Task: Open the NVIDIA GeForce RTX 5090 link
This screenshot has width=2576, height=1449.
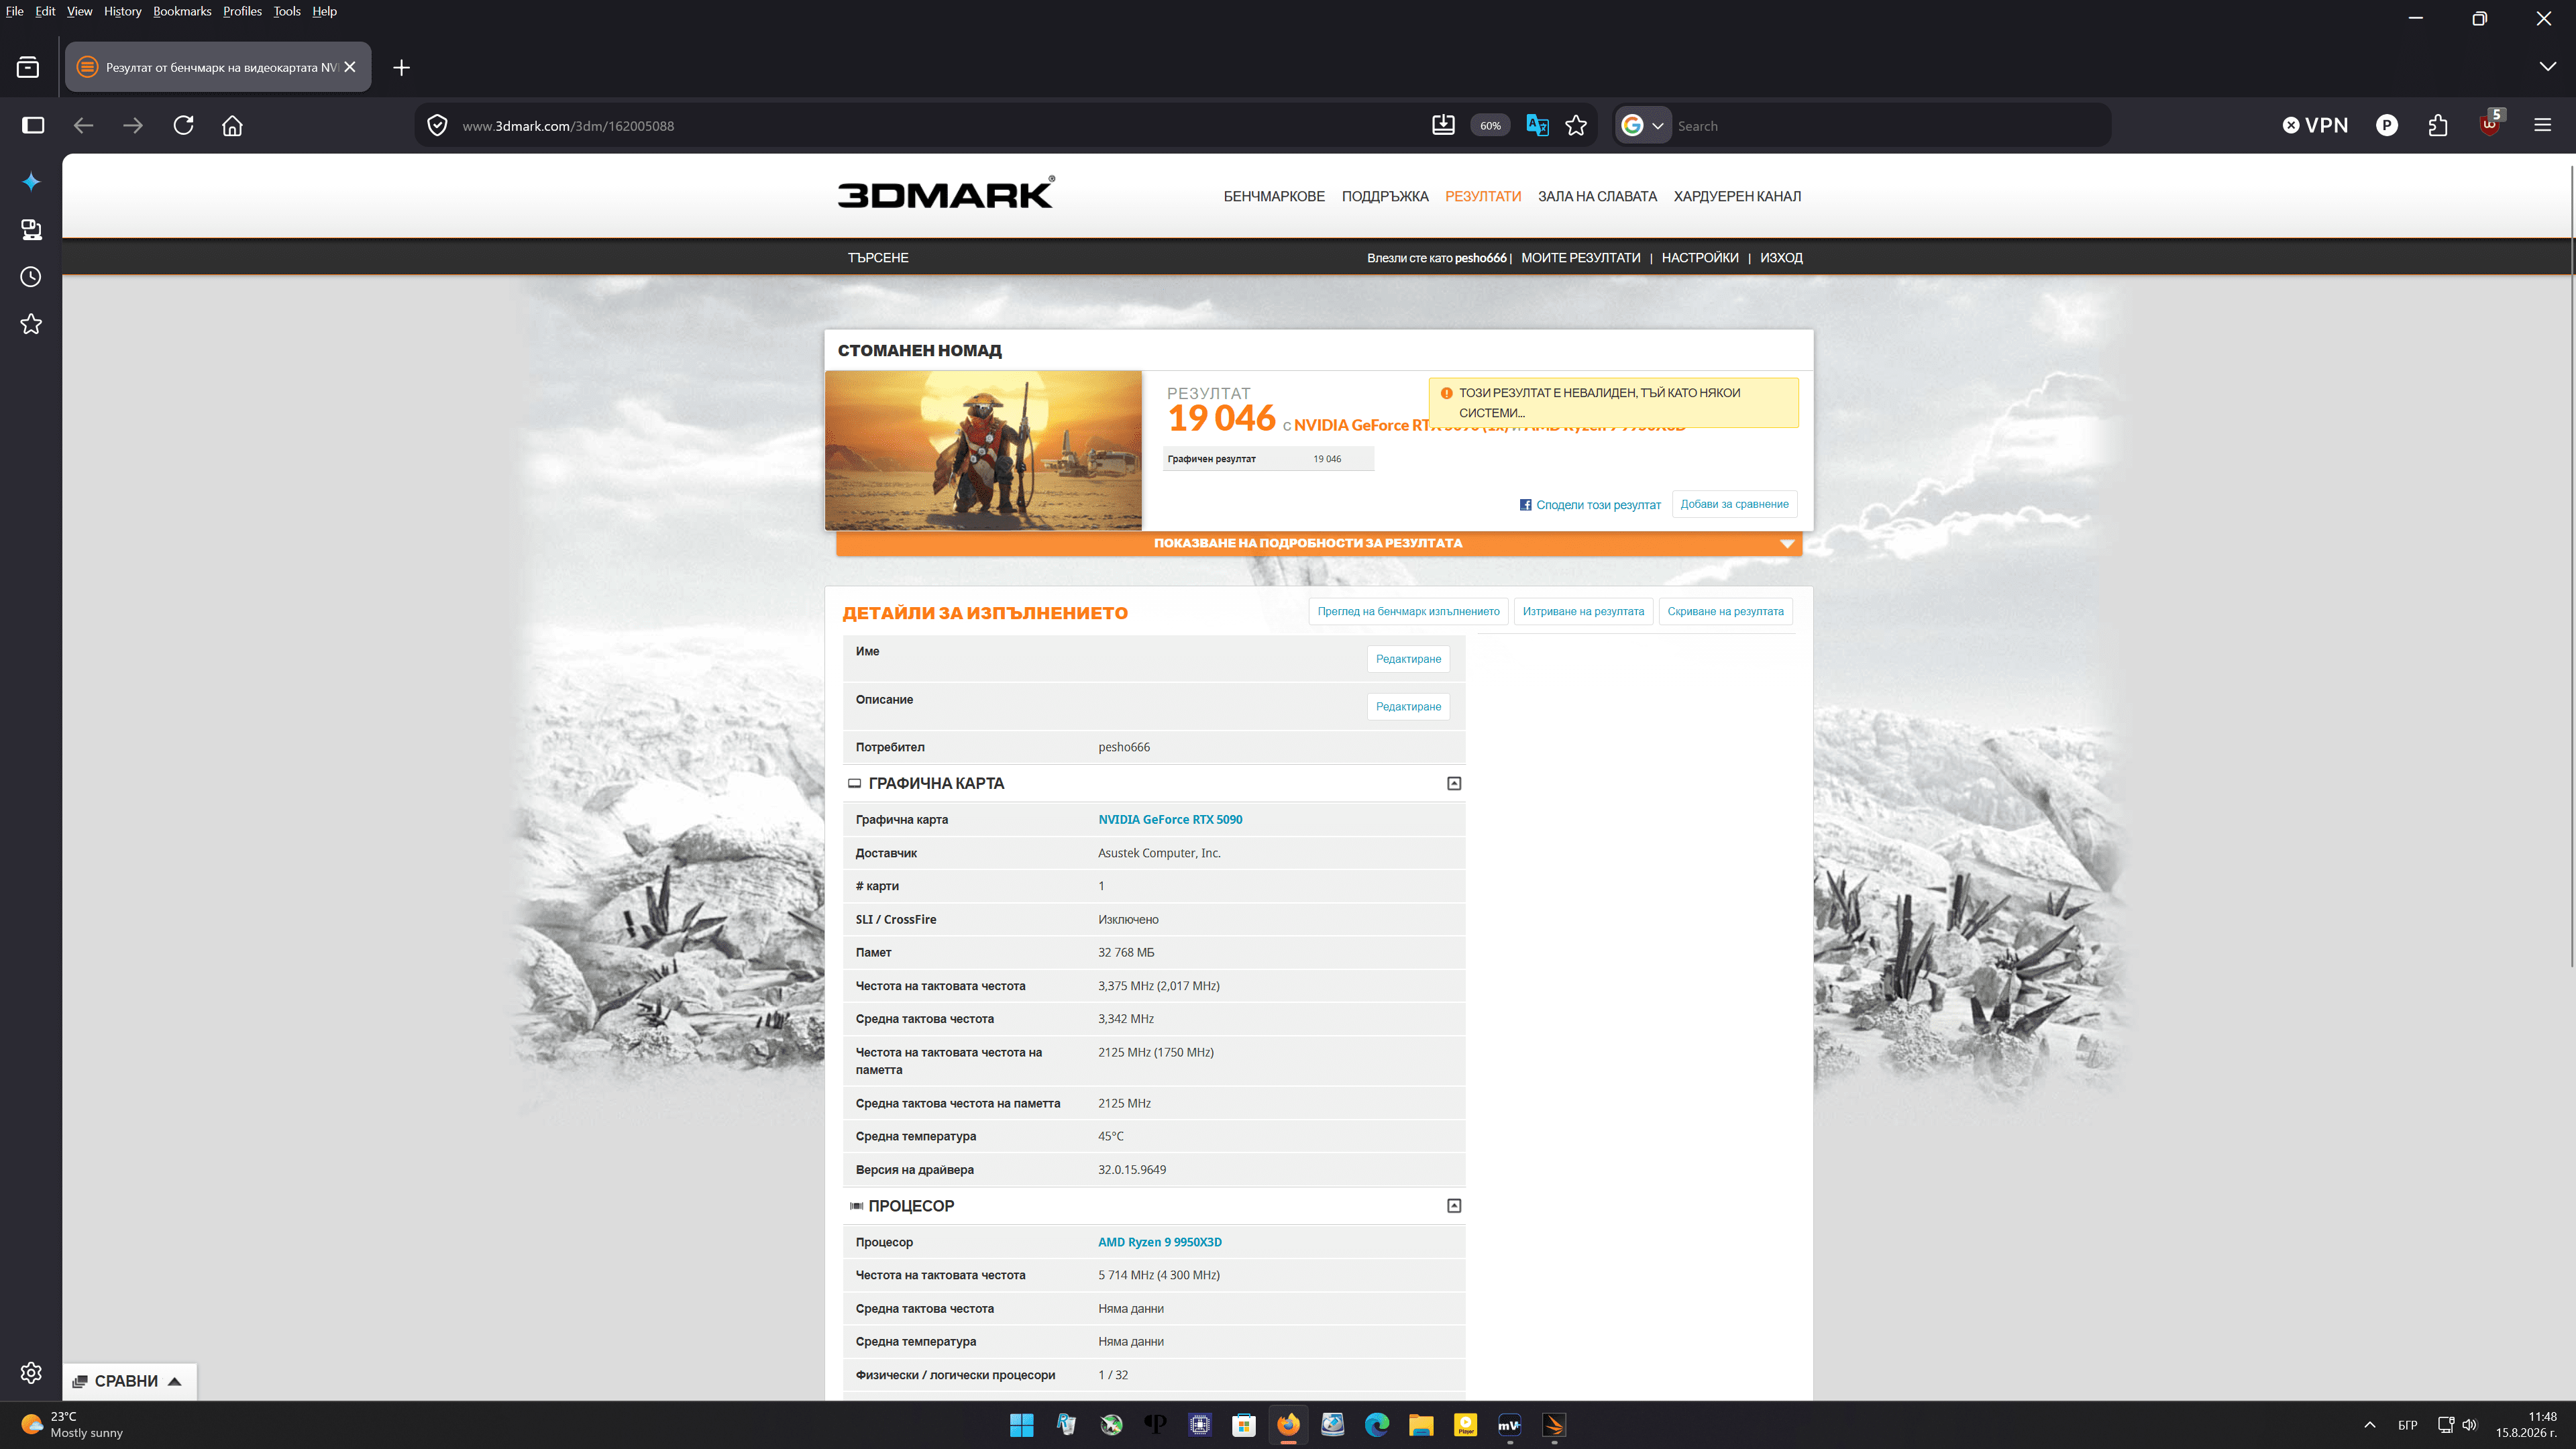Action: [1170, 819]
